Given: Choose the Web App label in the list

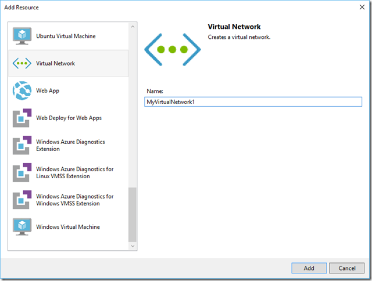Looking at the screenshot, I should tap(48, 91).
